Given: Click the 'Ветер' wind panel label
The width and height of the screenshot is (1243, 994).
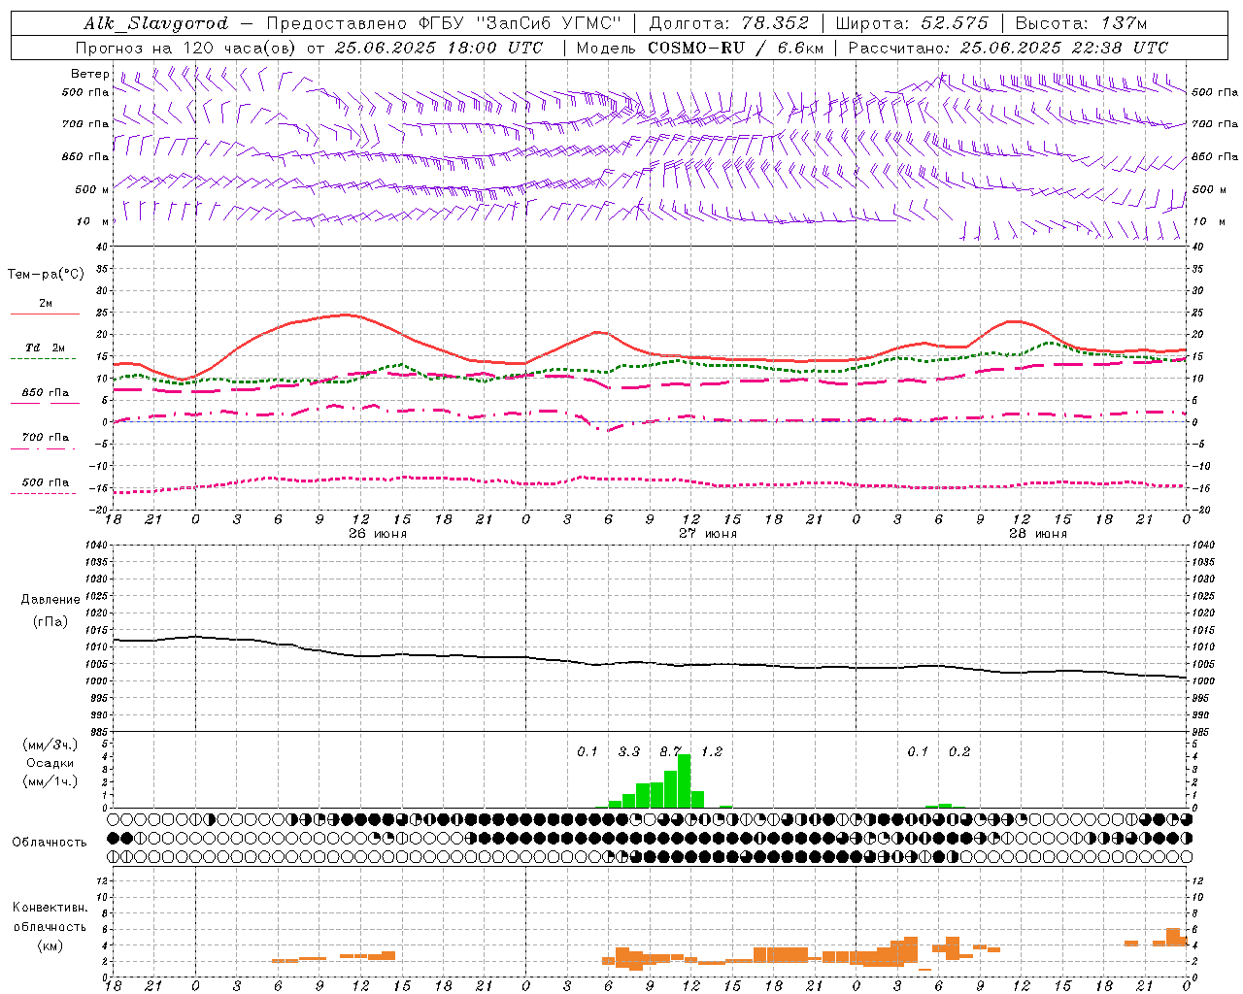Looking at the screenshot, I should [x=89, y=74].
